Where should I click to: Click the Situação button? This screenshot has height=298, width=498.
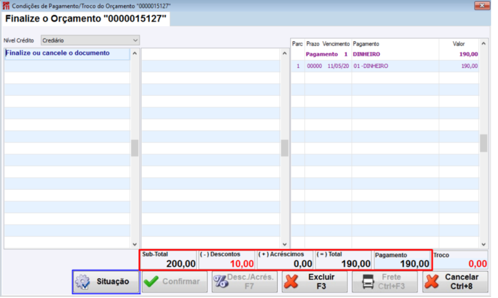(x=106, y=281)
